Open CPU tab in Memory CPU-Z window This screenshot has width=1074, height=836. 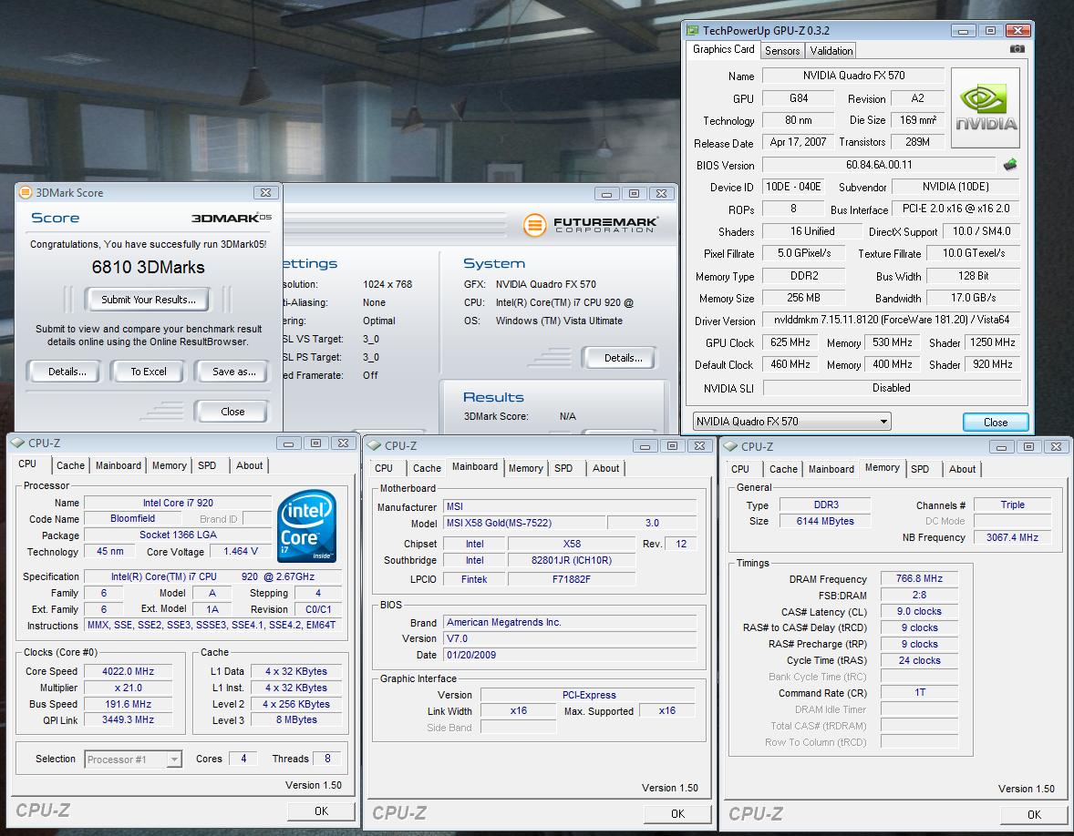[x=739, y=469]
